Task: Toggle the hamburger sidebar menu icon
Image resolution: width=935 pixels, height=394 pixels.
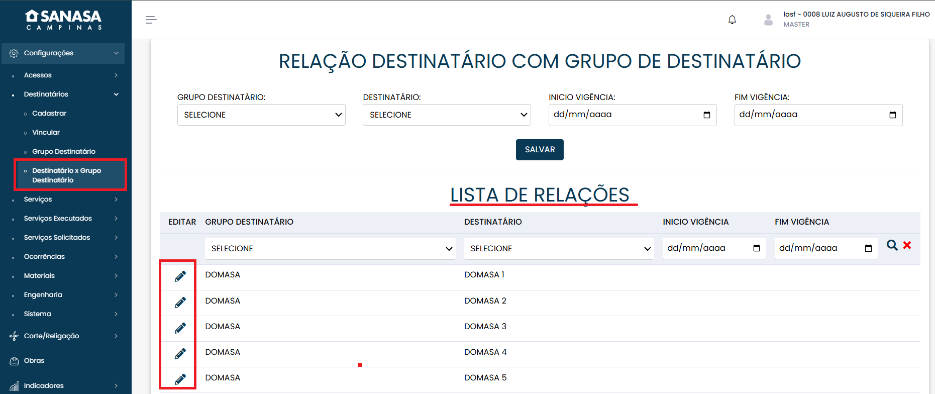Action: (x=151, y=20)
